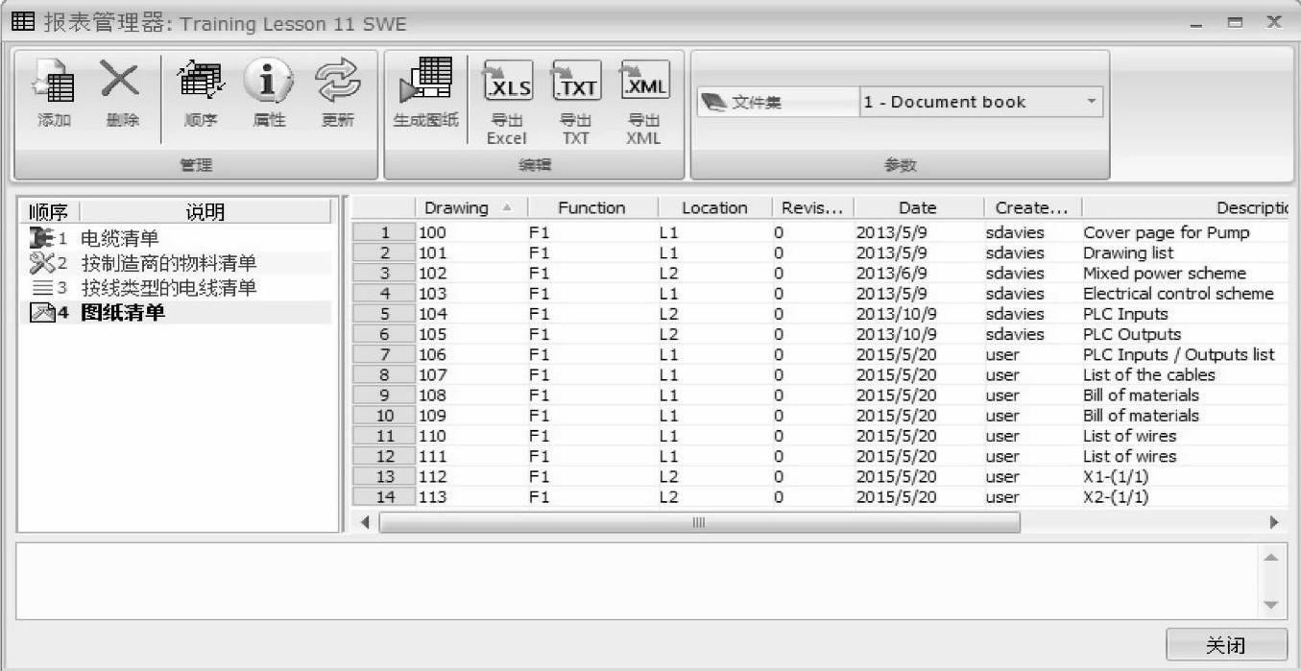Screen dimensions: 1301x671
Task: Click creator "user" in drawing 106 row
Action: pyautogui.click(x=1002, y=354)
